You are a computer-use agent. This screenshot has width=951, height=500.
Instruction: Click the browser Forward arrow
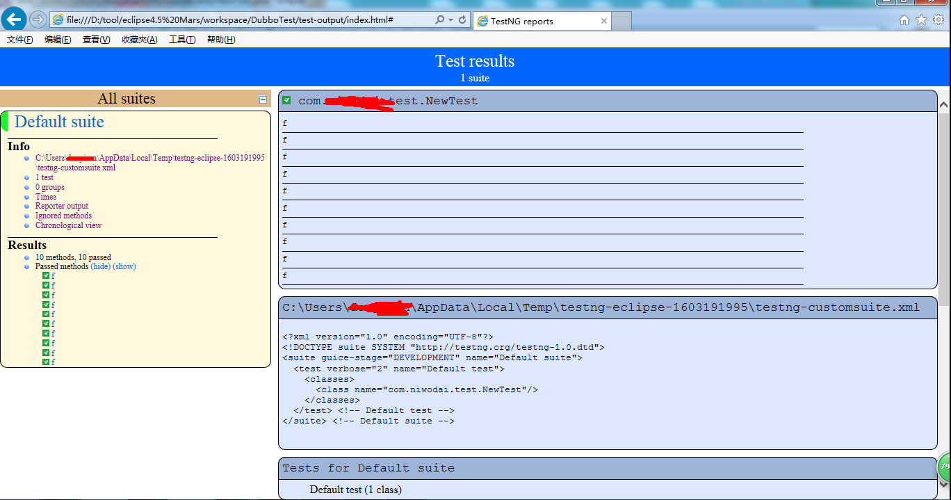pyautogui.click(x=38, y=19)
